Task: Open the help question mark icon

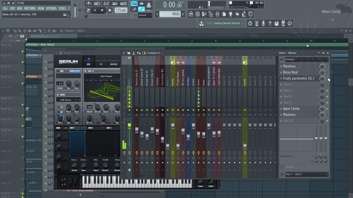Action: pyautogui.click(x=270, y=23)
